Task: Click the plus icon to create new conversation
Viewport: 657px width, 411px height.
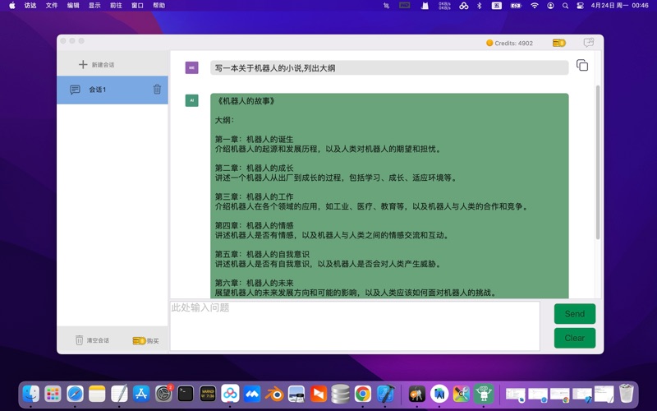Action: 82,65
